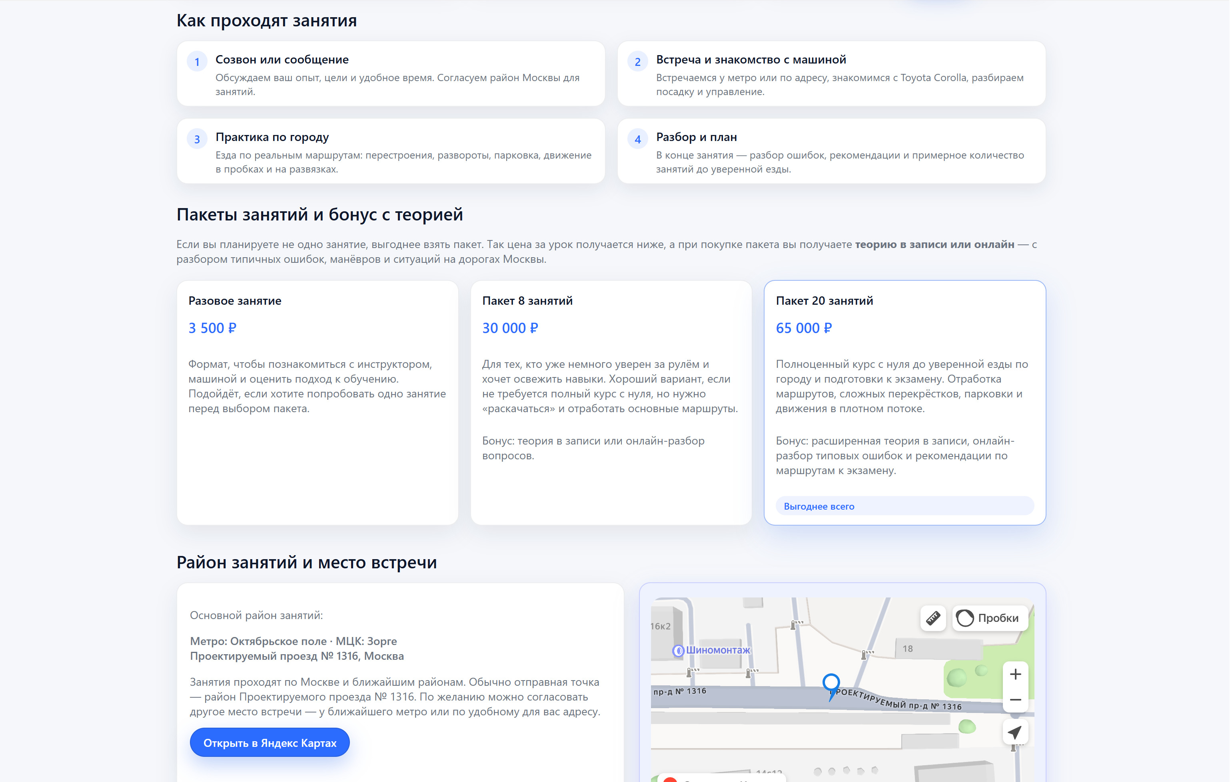1230x782 pixels.
Task: Click the 30 000 ₽ price label
Action: [510, 328]
